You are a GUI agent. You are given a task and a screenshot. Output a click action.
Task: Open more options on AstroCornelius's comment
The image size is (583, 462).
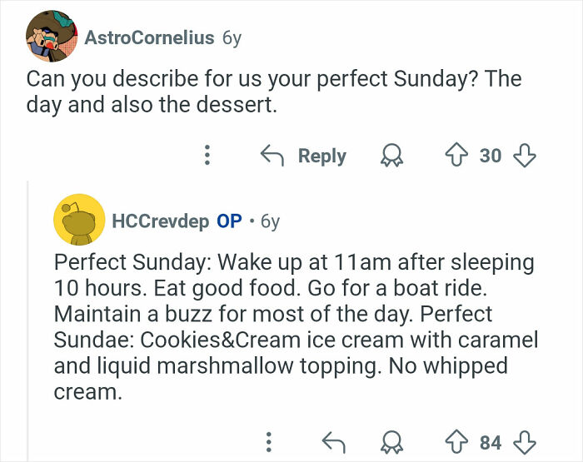point(207,156)
